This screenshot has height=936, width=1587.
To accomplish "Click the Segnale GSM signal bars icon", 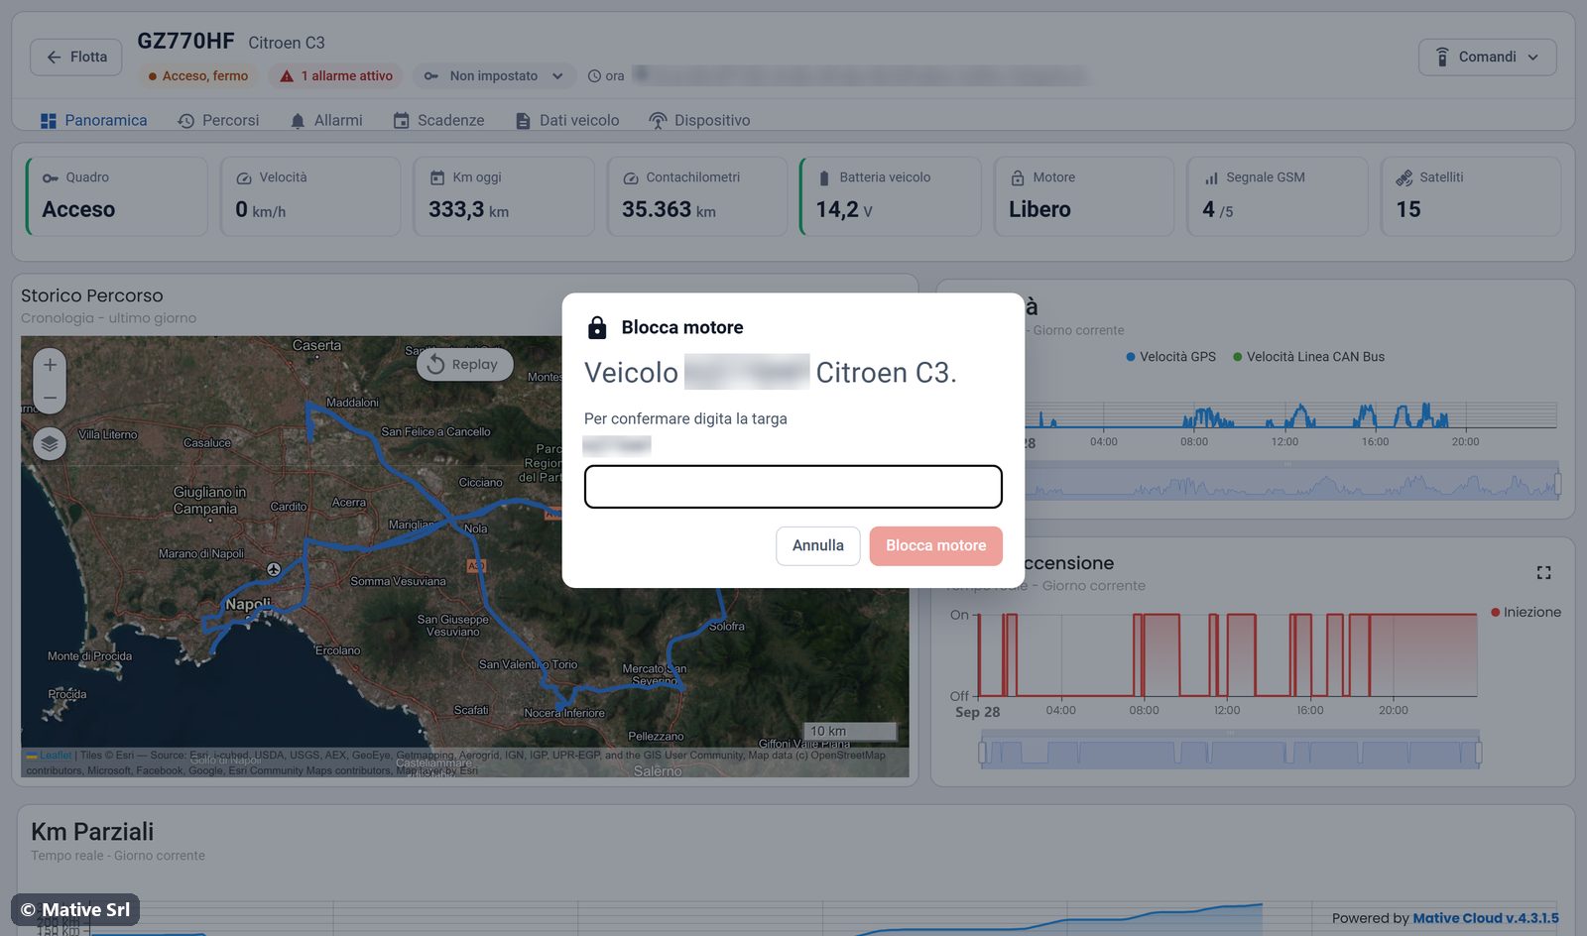I will click(1211, 178).
